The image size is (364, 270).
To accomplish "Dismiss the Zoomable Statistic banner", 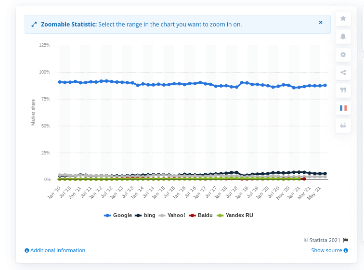I will coord(321,23).
